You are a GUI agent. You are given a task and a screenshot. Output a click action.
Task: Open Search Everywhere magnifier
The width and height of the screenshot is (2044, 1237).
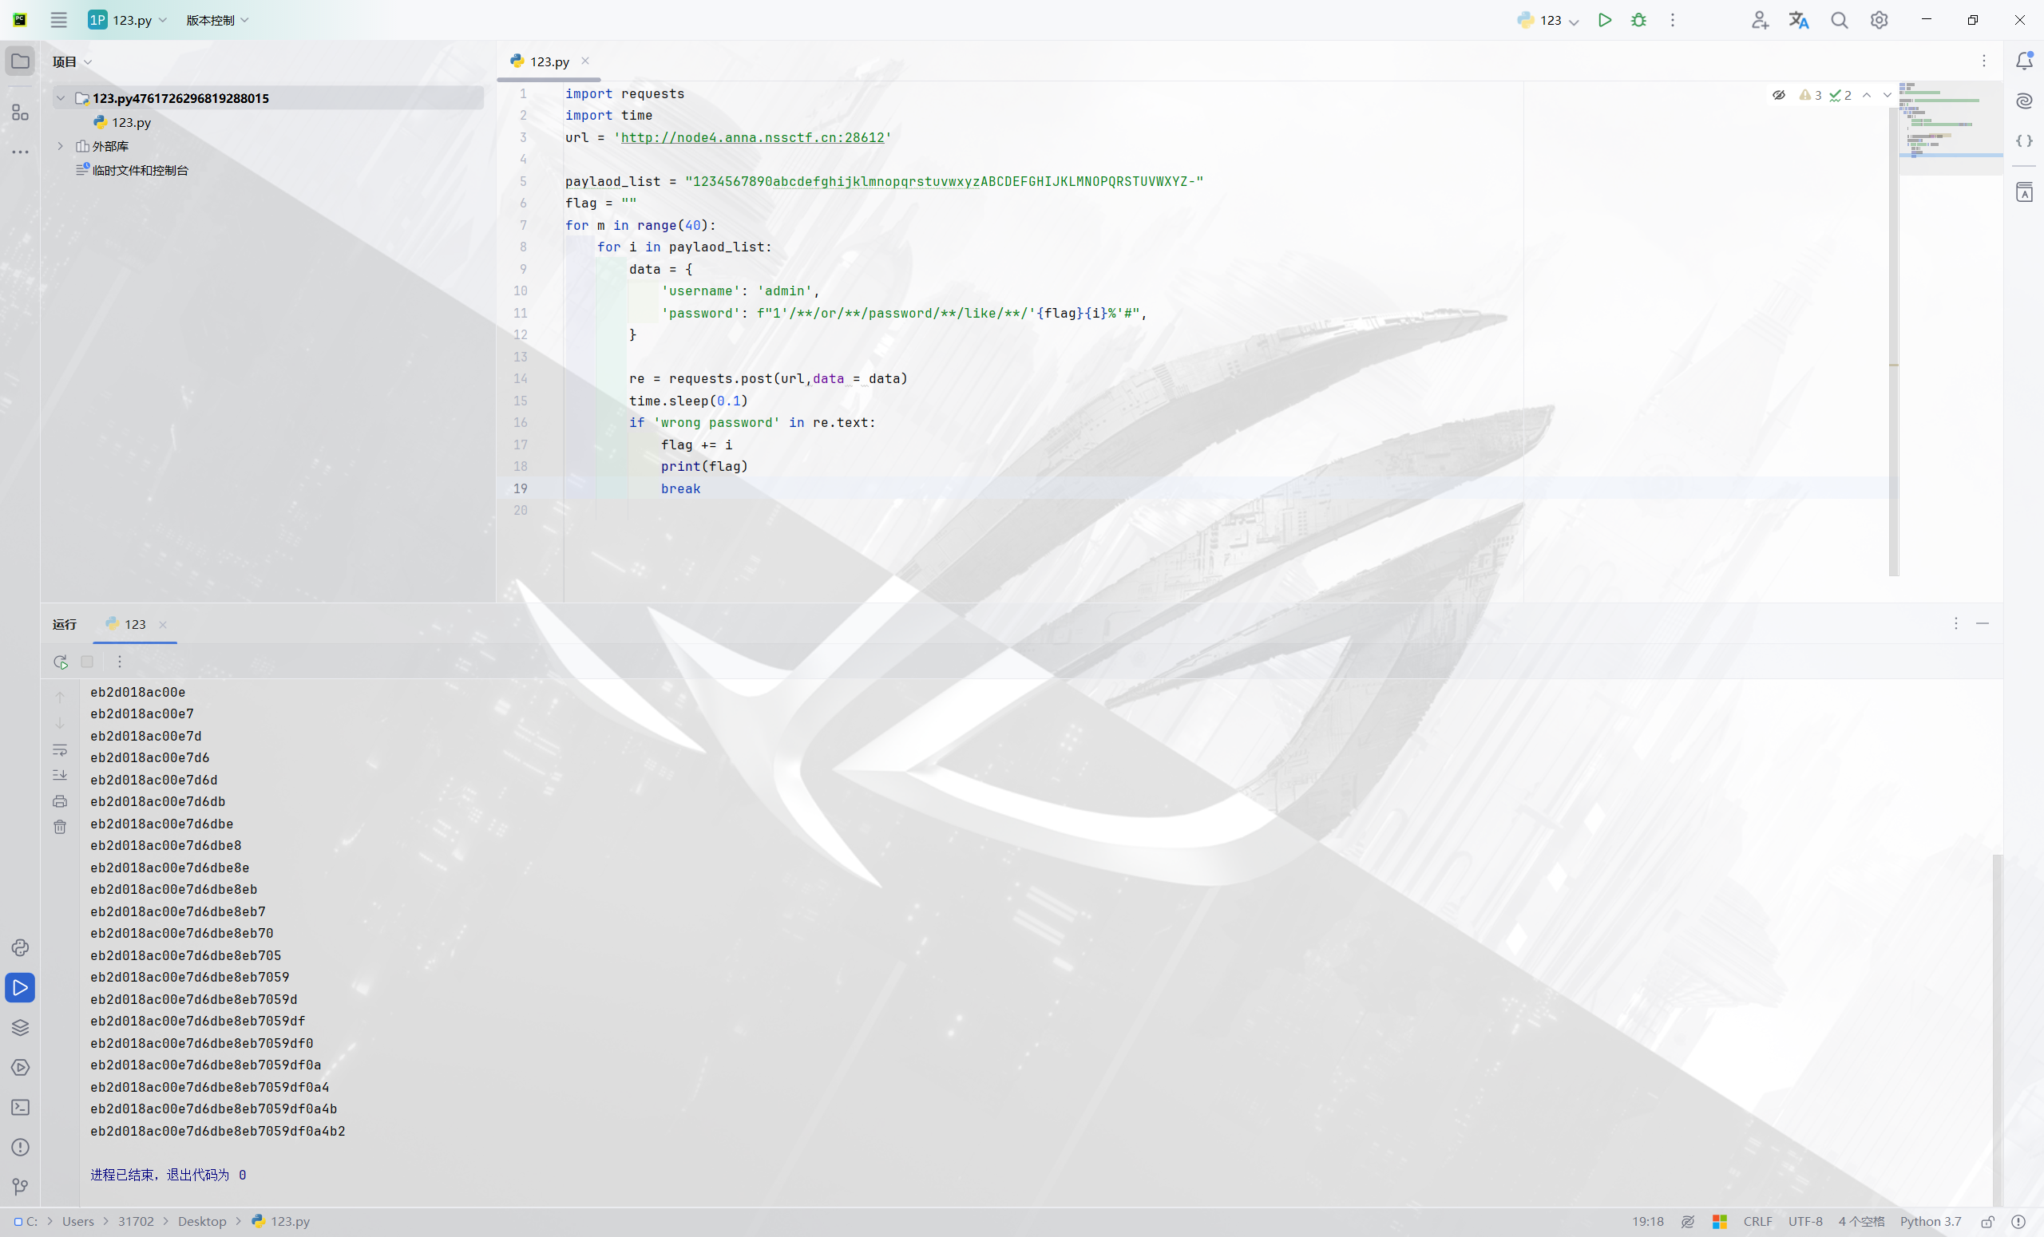pyautogui.click(x=1839, y=20)
